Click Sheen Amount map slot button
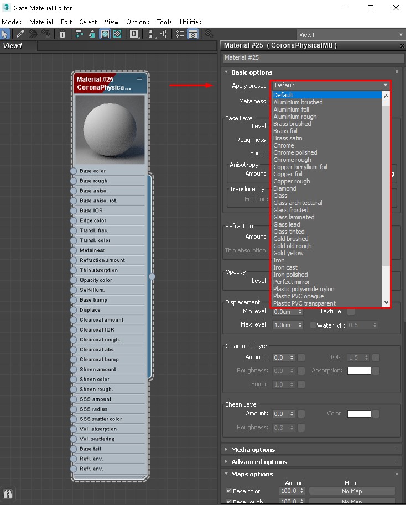This screenshot has height=505, width=406. point(301,414)
